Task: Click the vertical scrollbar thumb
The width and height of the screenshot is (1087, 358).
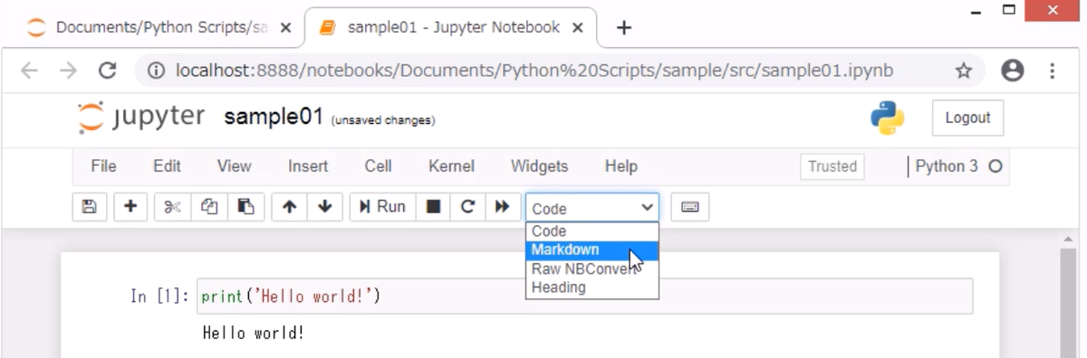Action: [x=1069, y=302]
